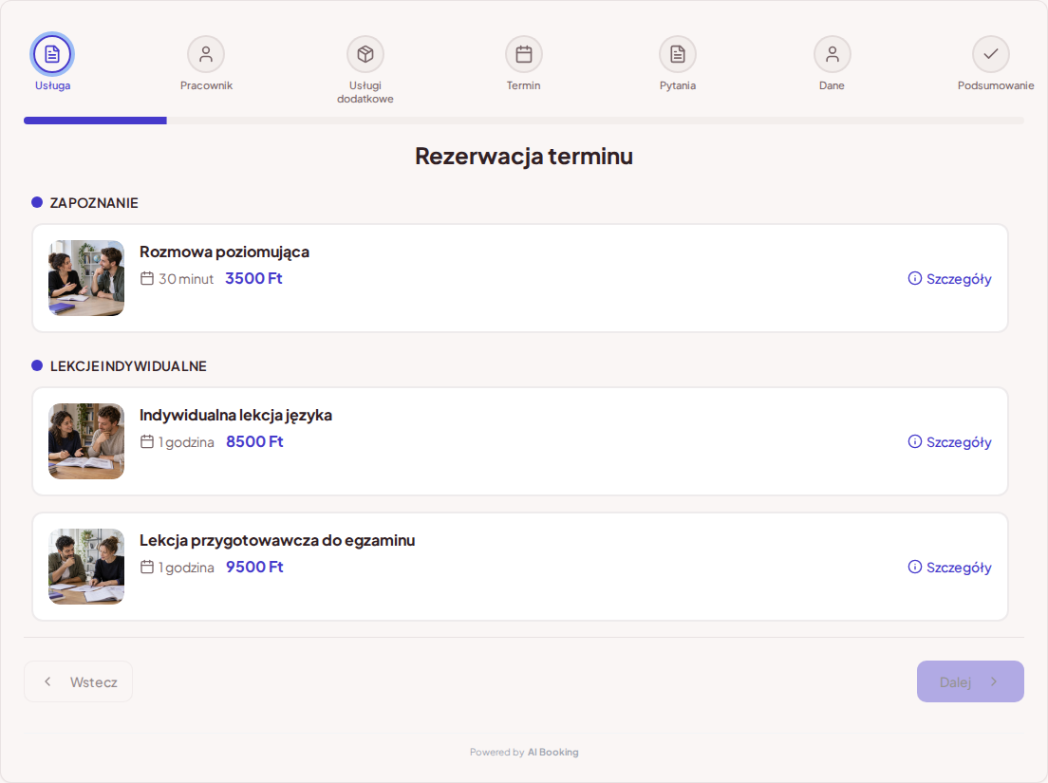Select the Pytania step label
Image resolution: width=1048 pixels, height=783 pixels.
click(678, 85)
